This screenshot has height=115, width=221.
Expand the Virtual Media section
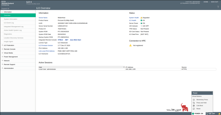[2, 53]
